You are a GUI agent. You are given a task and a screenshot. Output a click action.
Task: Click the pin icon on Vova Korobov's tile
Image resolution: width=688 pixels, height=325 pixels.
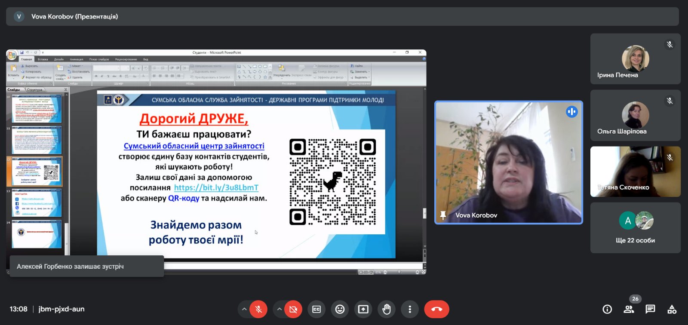(x=443, y=215)
